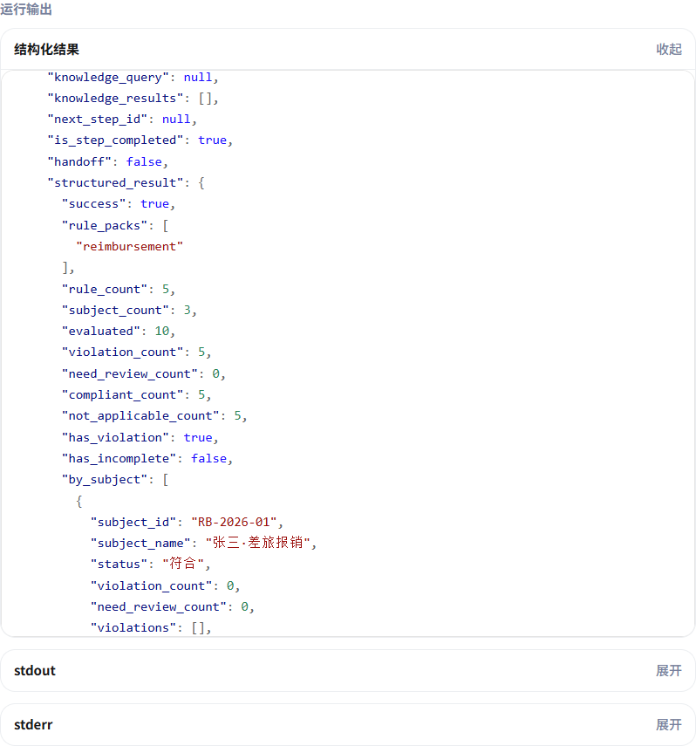
Task: Click the value 3 after subject_count
Action: point(187,311)
